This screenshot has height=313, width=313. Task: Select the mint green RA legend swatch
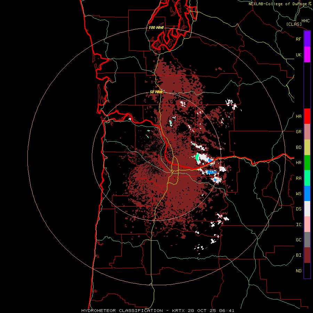click(307, 178)
